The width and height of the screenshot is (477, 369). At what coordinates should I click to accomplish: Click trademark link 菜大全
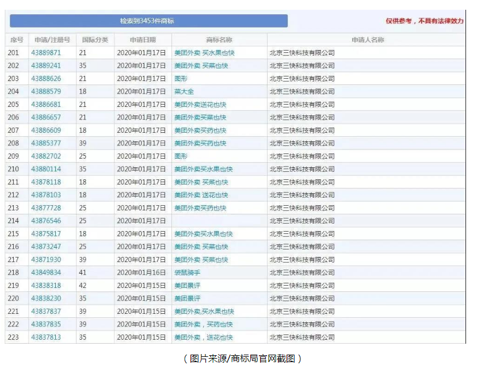point(186,91)
